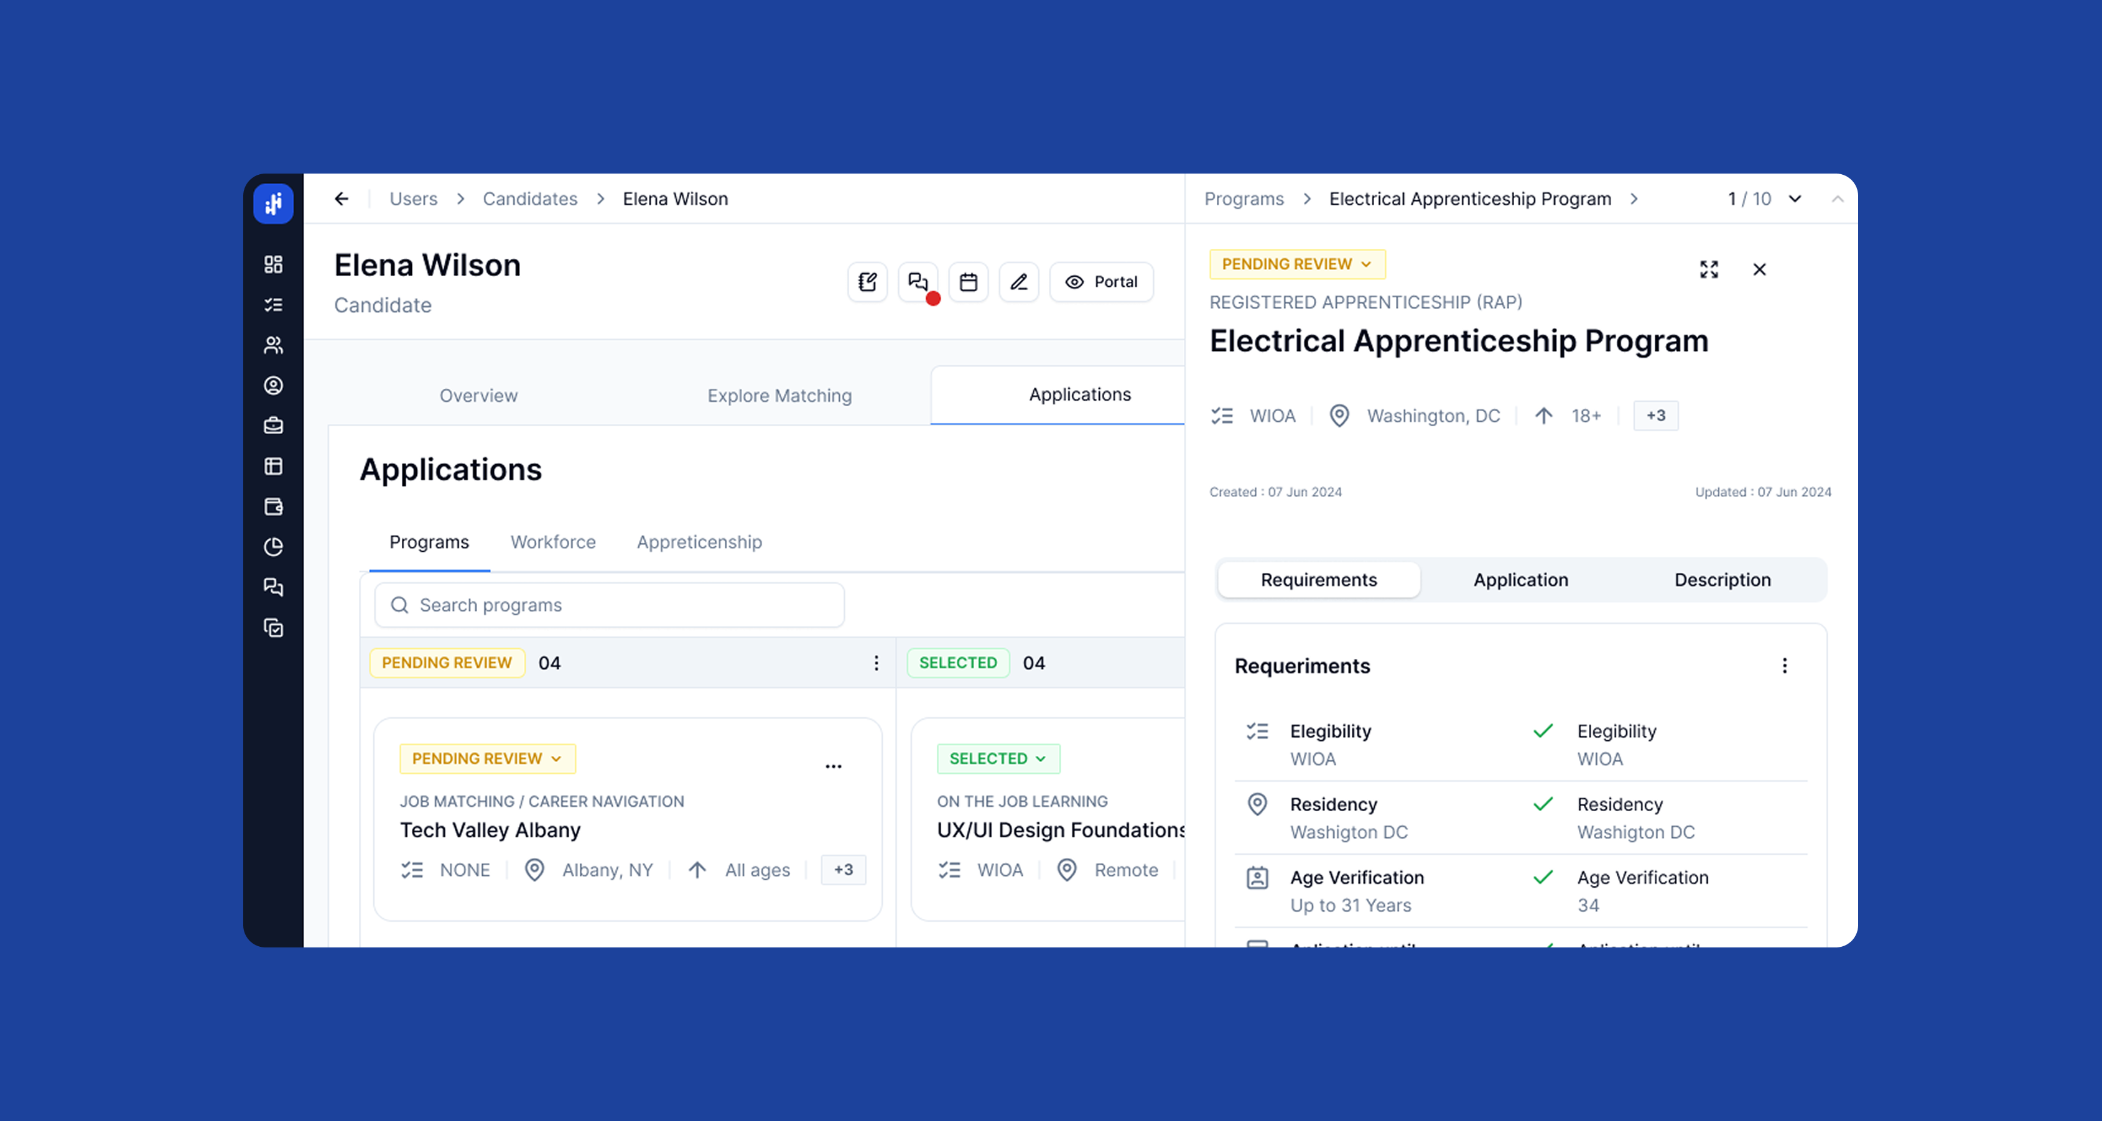Viewport: 2102px width, 1121px height.
Task: Expand the program panel to full screen
Action: tap(1709, 269)
